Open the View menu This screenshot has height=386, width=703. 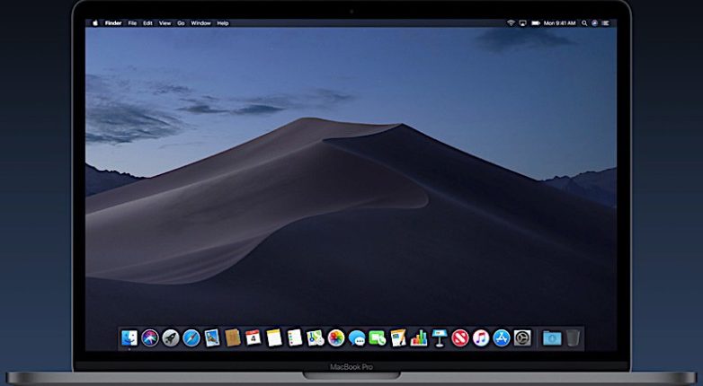pos(165,22)
